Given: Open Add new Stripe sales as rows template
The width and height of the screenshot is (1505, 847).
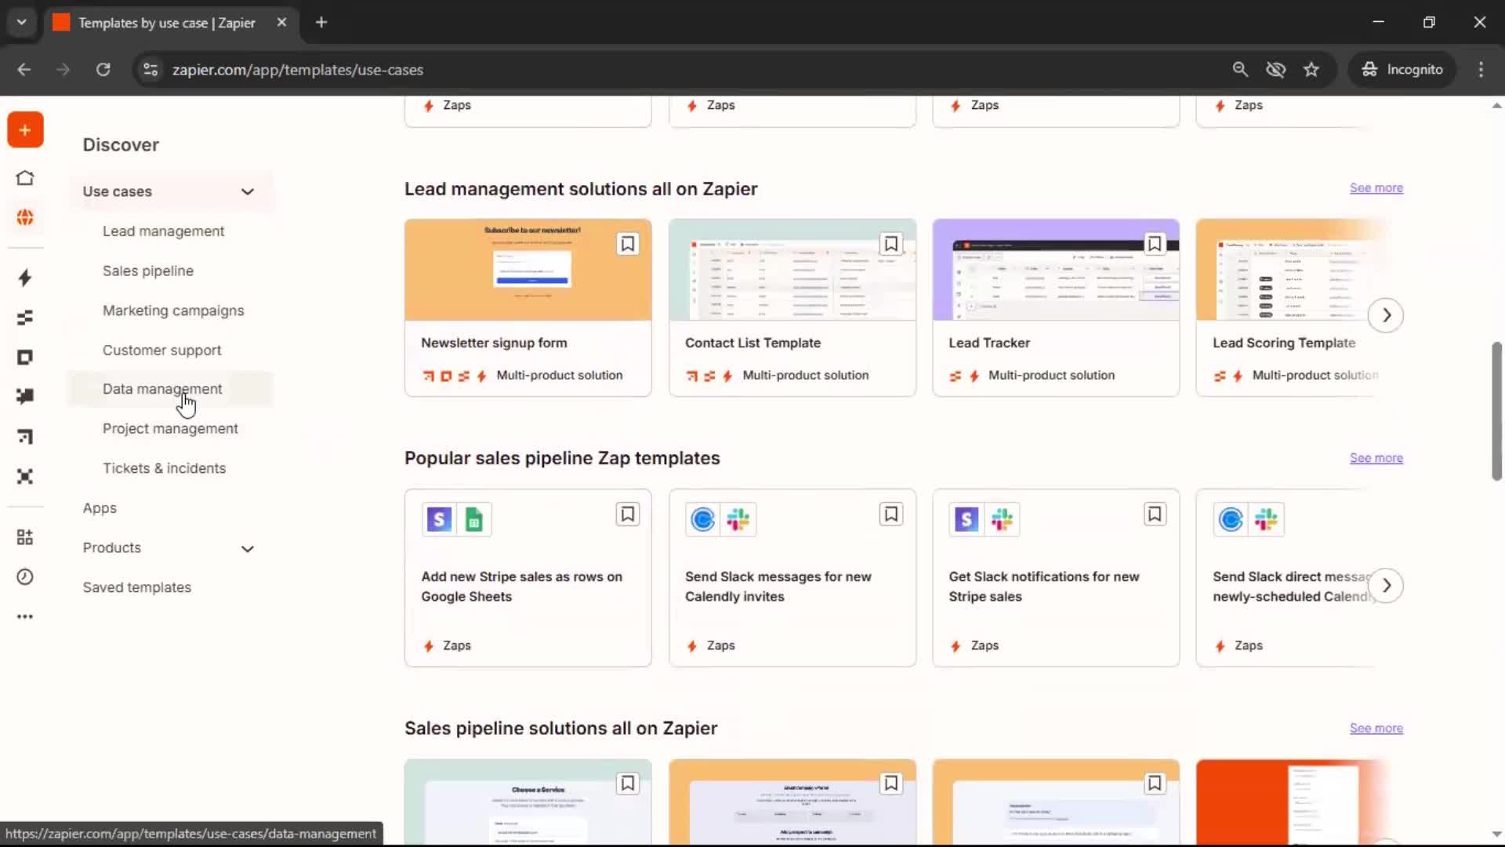Looking at the screenshot, I should click(x=521, y=587).
